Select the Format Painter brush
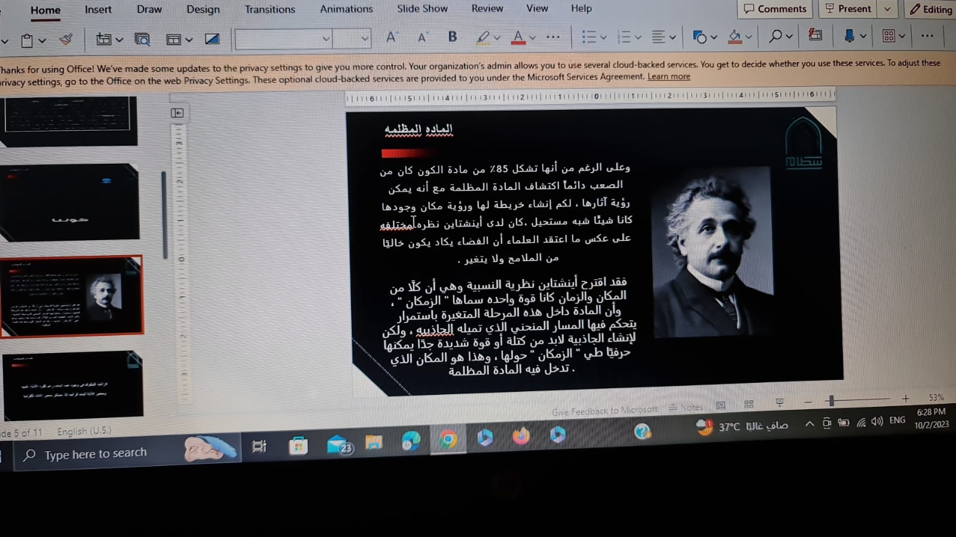 click(66, 40)
